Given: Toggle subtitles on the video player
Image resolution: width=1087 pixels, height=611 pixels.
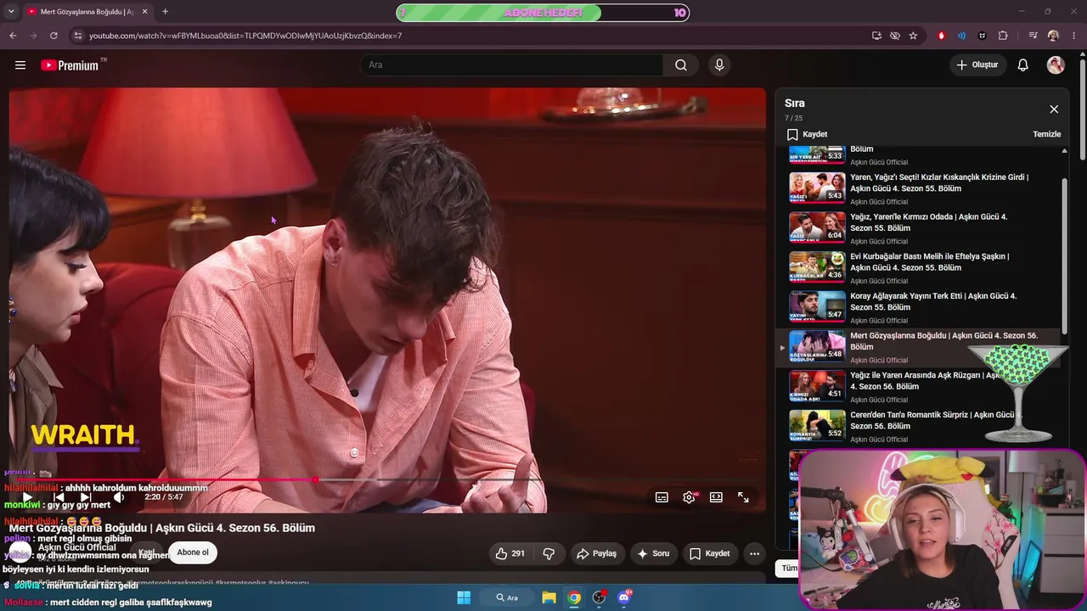Looking at the screenshot, I should (x=662, y=497).
